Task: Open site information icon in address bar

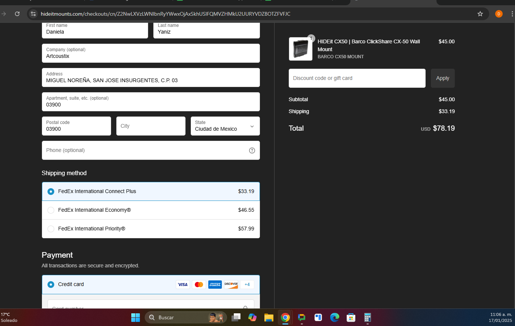Action: pyautogui.click(x=33, y=14)
